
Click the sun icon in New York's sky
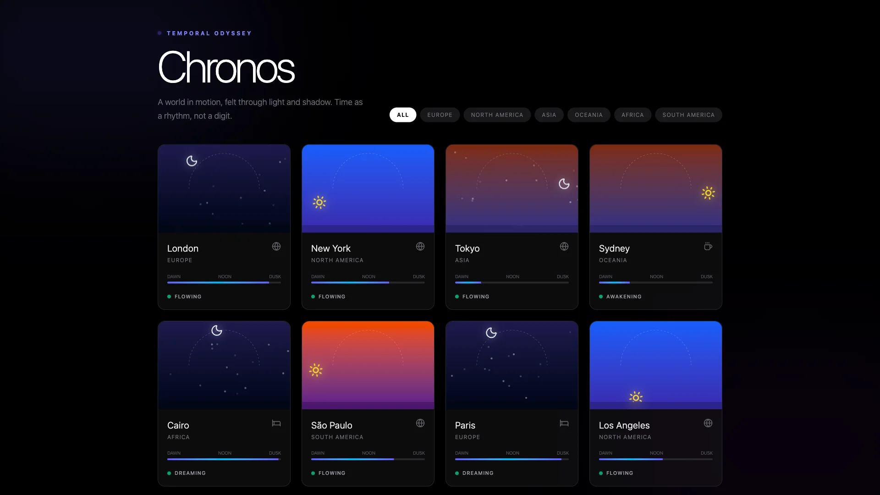point(319,202)
